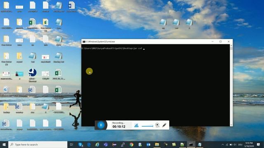Viewport: 264px width, 148px height.
Task: Launch Microsoft Edge from the taskbar
Action: pos(89,144)
